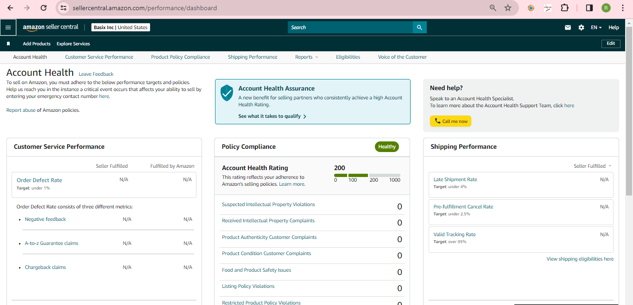Viewport: 633px width, 305px height.
Task: Bookmark this page with the star icon
Action: click(x=508, y=8)
